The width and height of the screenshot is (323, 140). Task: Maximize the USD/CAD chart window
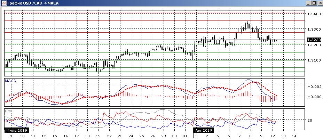point(314,3)
